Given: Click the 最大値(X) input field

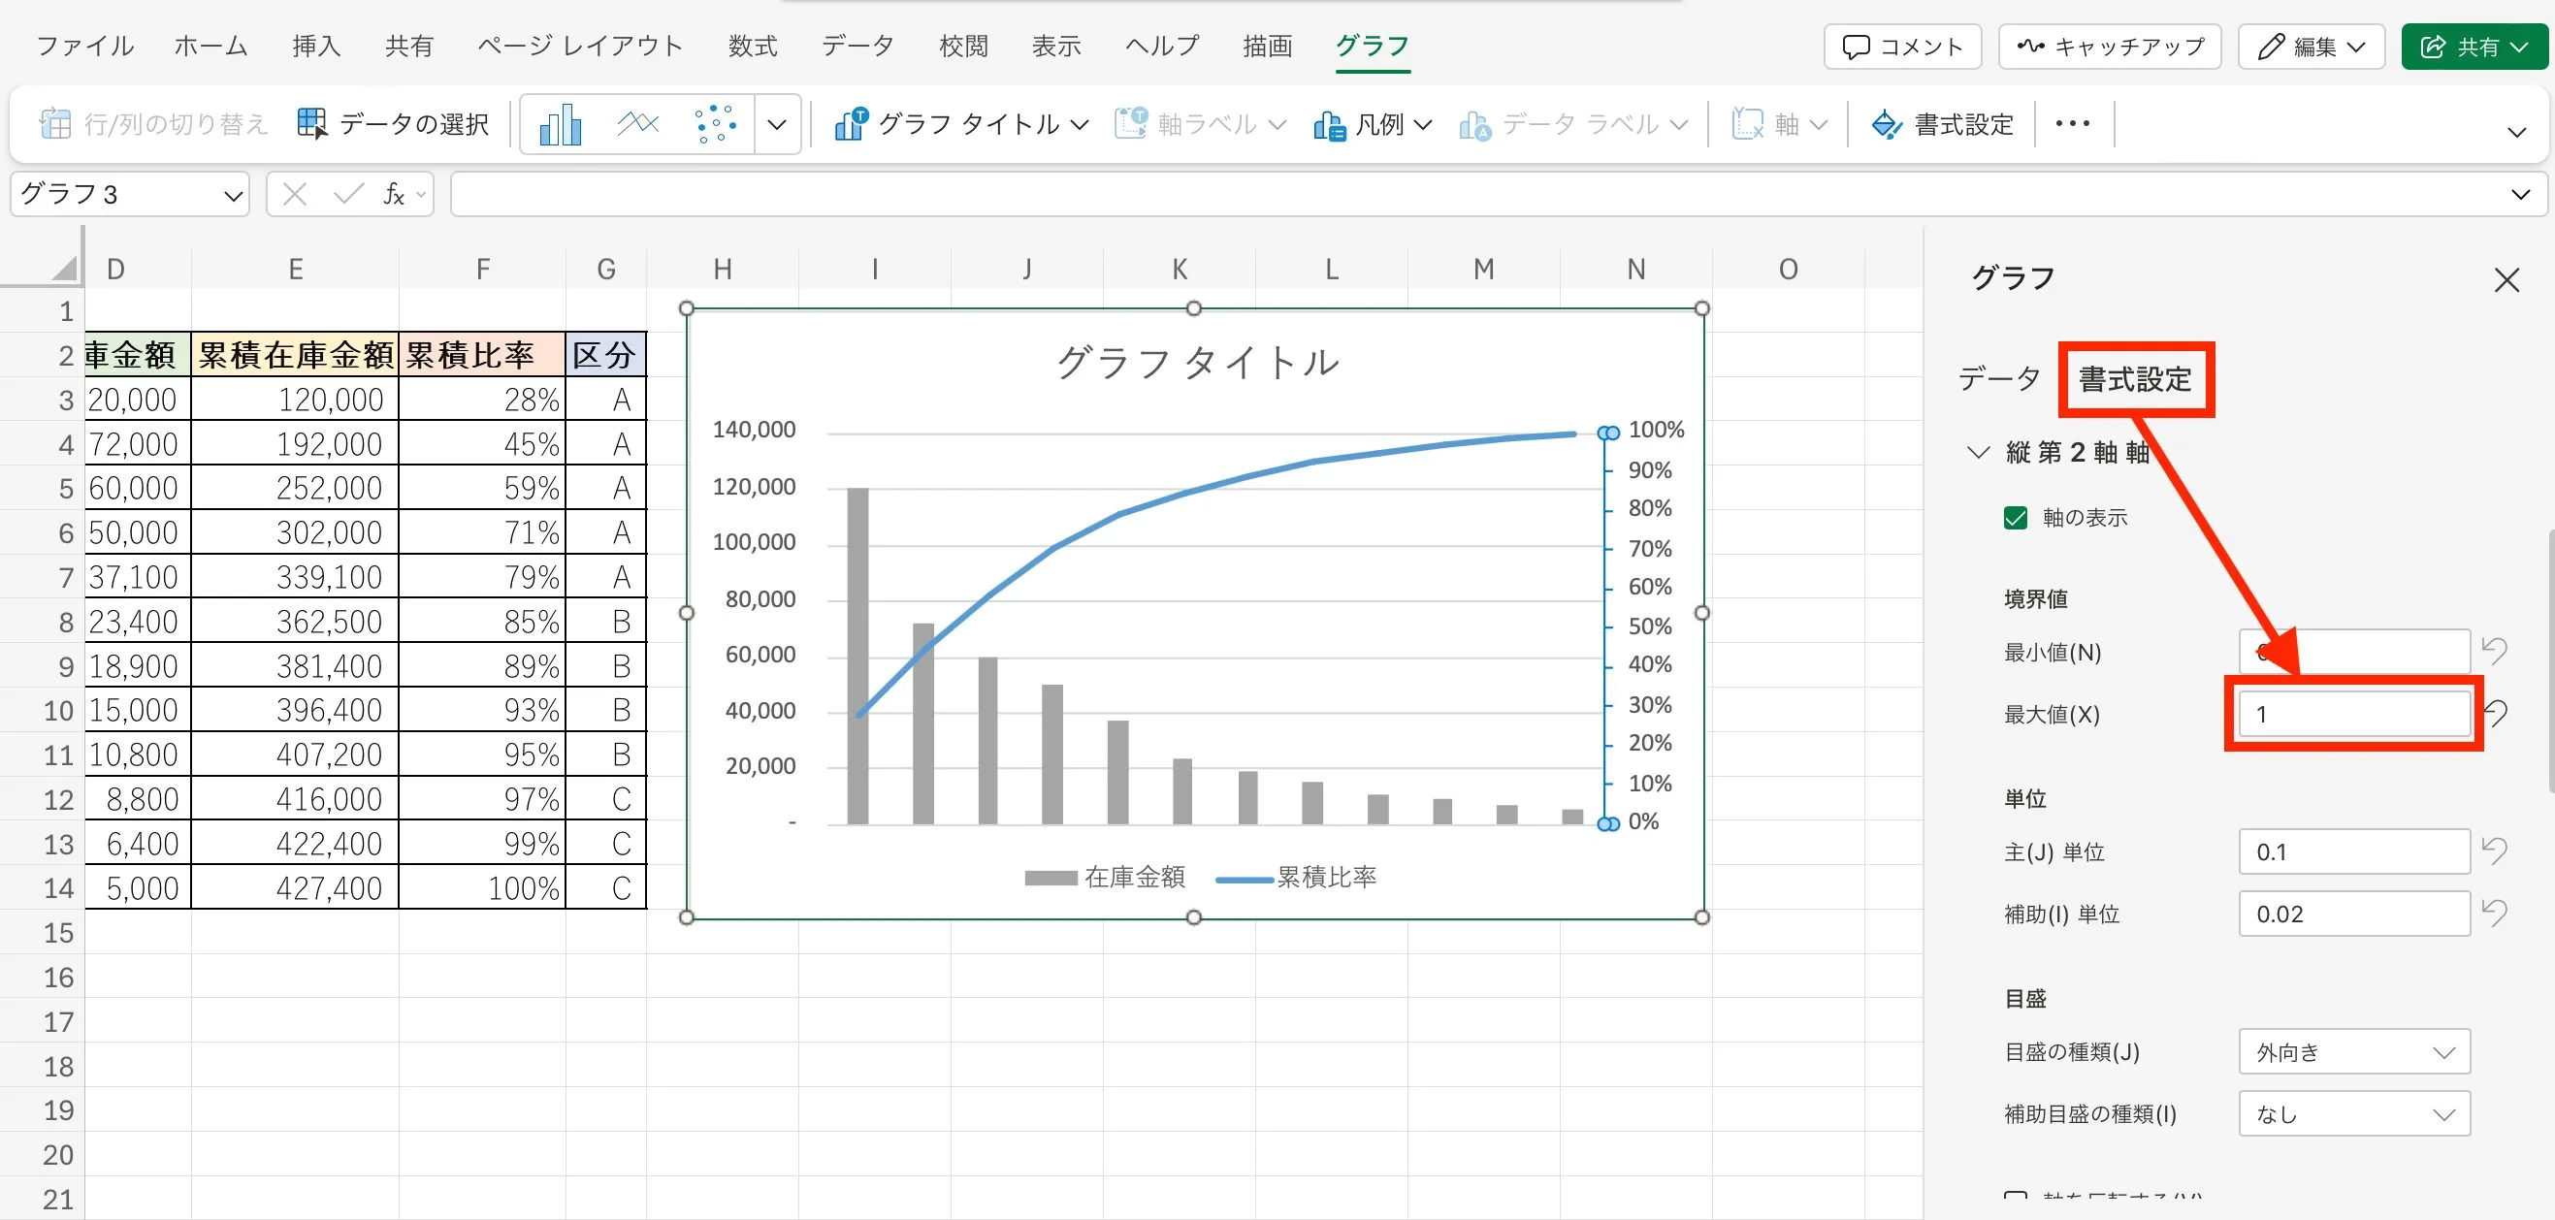Looking at the screenshot, I should (x=2352, y=714).
